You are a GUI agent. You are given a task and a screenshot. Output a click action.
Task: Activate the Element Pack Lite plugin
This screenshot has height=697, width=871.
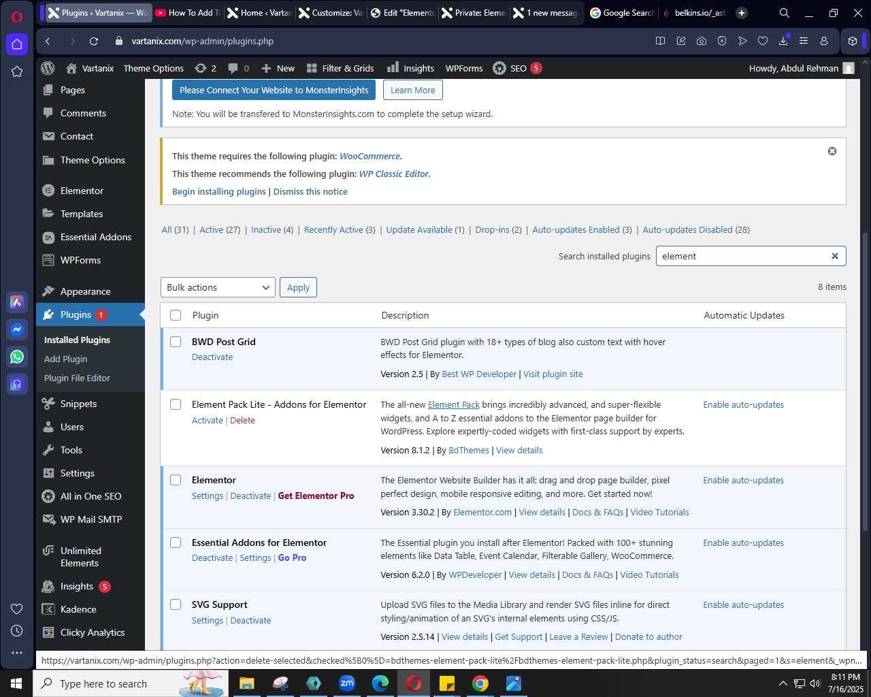click(x=208, y=420)
